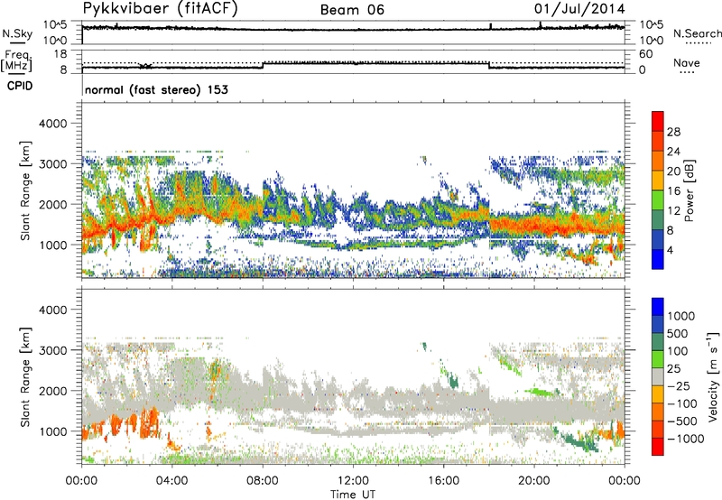Click the '-1000' value on Velocity colorbar
Screen dimensions: 722x500
685,439
